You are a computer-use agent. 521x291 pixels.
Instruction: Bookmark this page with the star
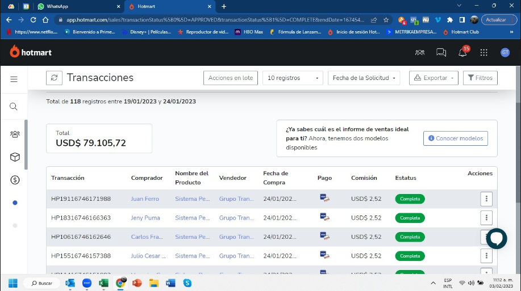tap(386, 20)
